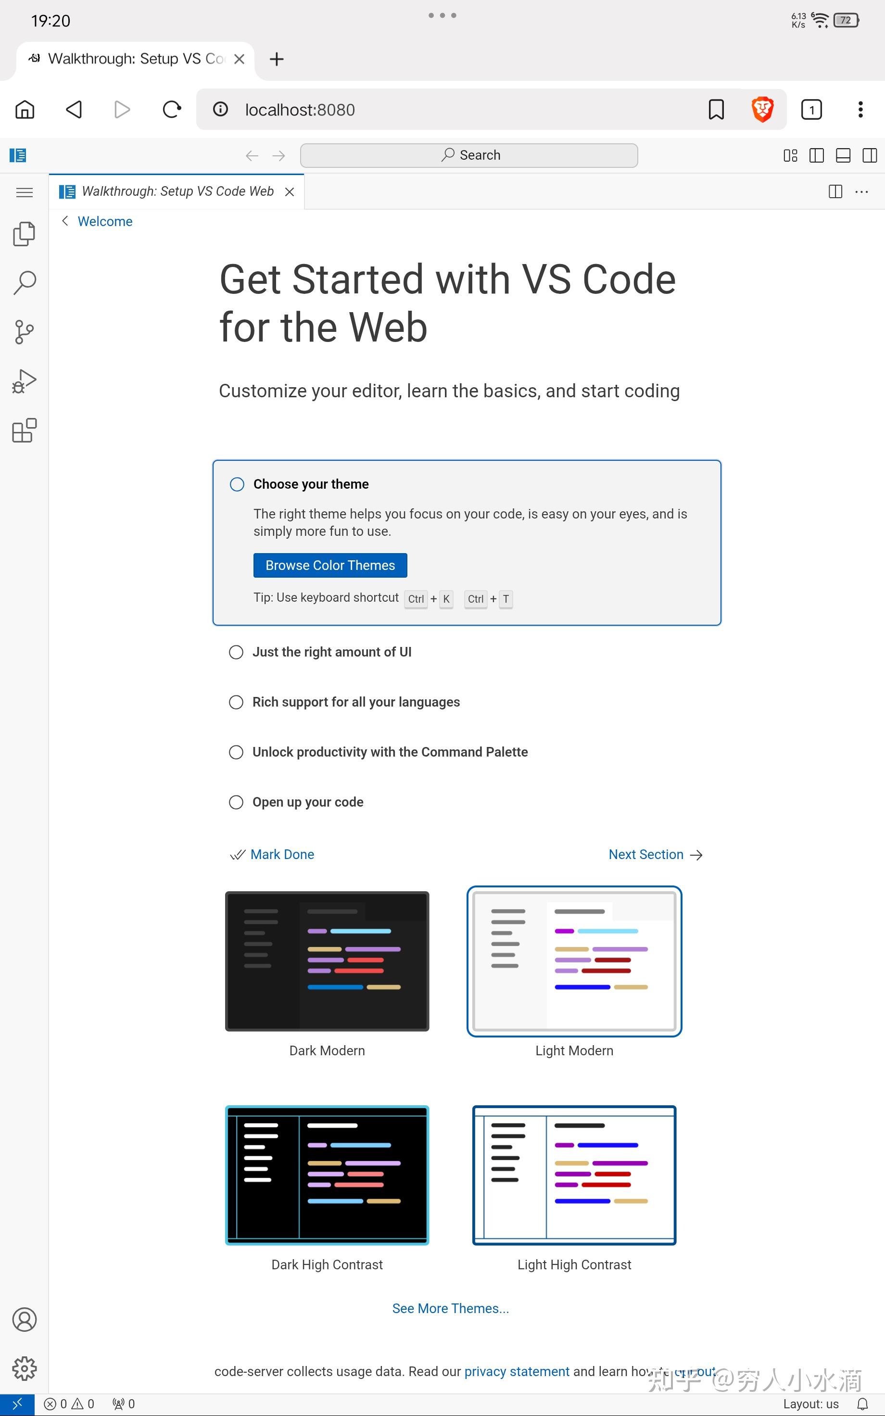Open the Extensions view

(x=24, y=430)
